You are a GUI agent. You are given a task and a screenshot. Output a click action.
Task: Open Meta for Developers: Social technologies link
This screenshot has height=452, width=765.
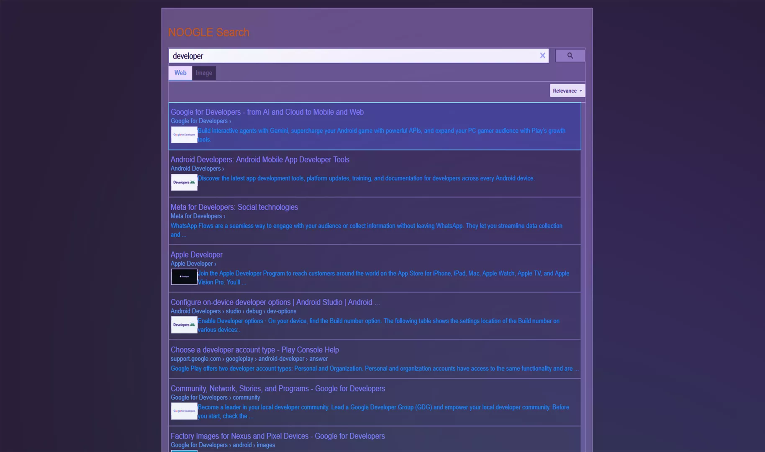tap(234, 207)
